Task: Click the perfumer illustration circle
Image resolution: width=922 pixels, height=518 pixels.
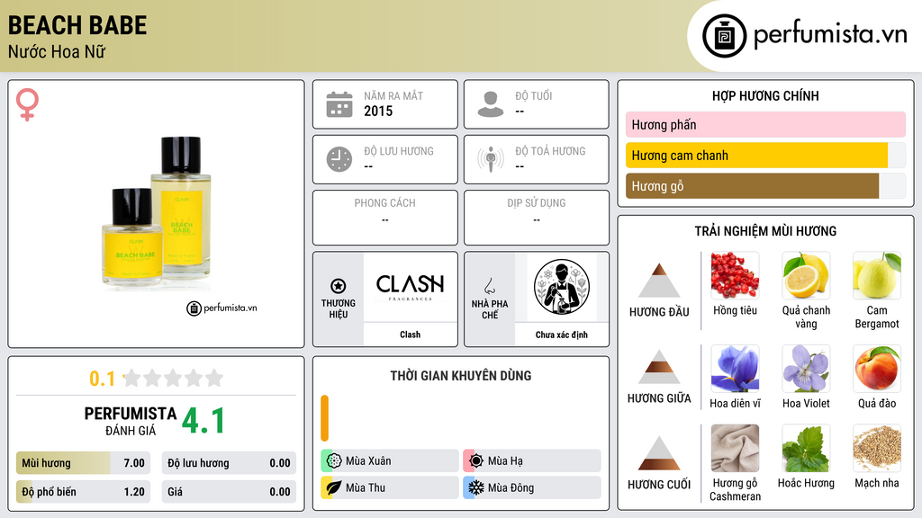Action: pos(562,287)
